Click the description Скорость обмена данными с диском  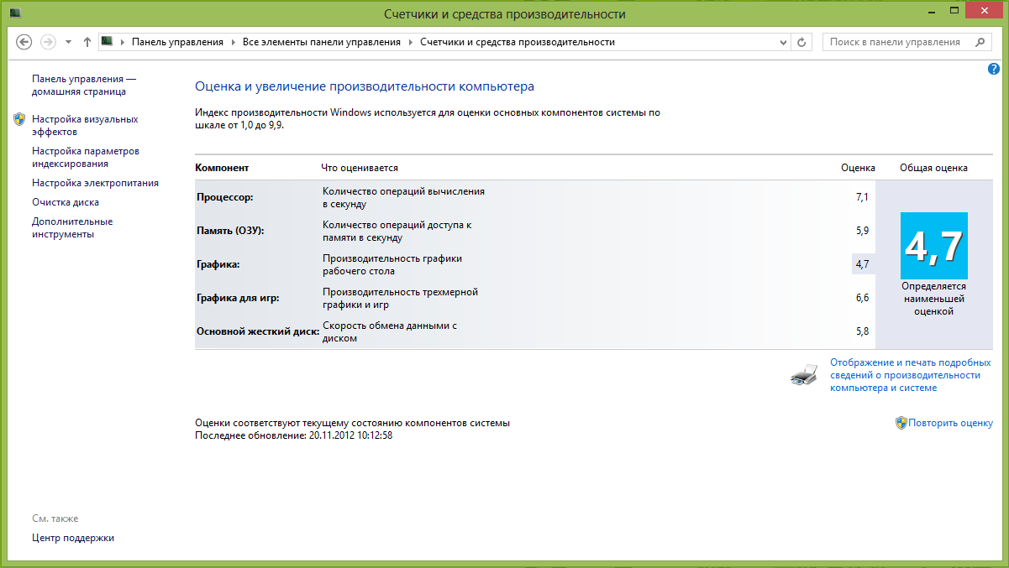pos(390,331)
